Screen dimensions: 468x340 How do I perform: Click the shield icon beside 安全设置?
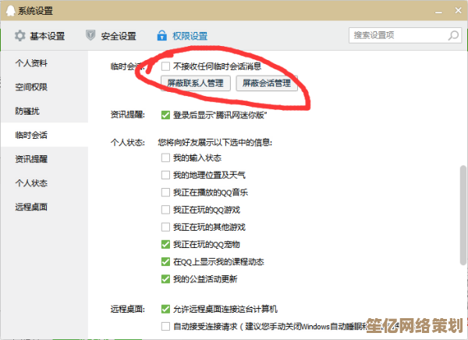pos(90,36)
